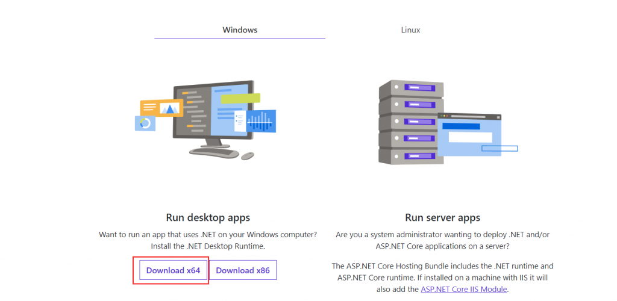Switch to the Linux tab
The image size is (617, 301).
coord(410,29)
